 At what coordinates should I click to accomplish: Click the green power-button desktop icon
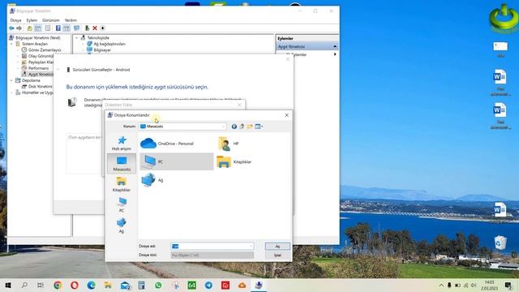(503, 19)
